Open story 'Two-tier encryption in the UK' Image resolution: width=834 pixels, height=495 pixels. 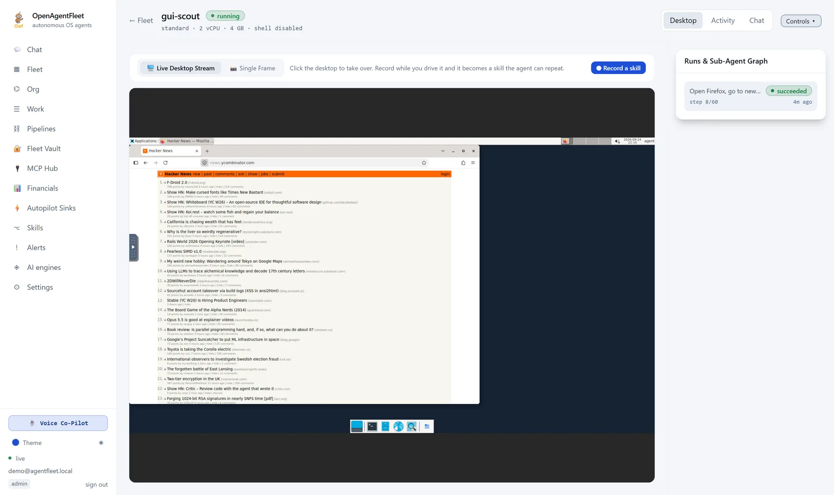pos(193,379)
